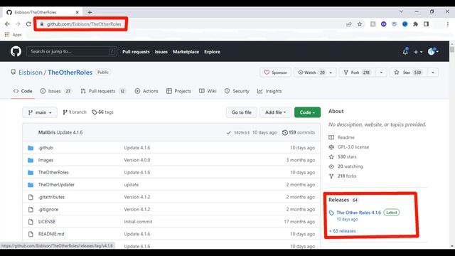455x256 pixels.
Task: Open GPL-3.0 license link
Action: [x=349, y=147]
